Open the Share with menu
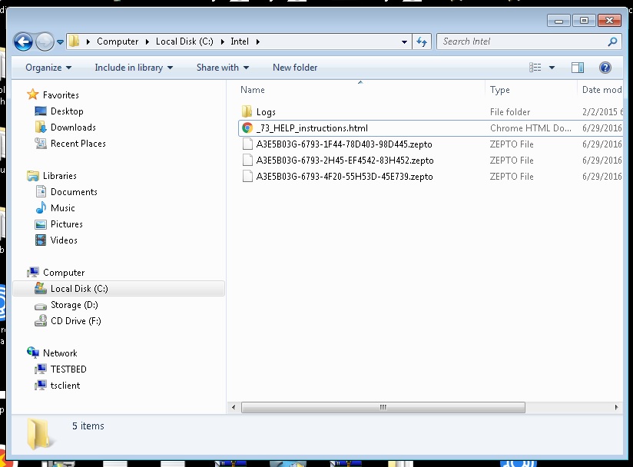633x467 pixels. point(223,68)
